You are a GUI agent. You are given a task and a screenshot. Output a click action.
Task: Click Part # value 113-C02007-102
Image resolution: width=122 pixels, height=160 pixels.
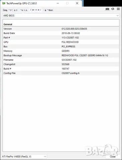(70, 38)
